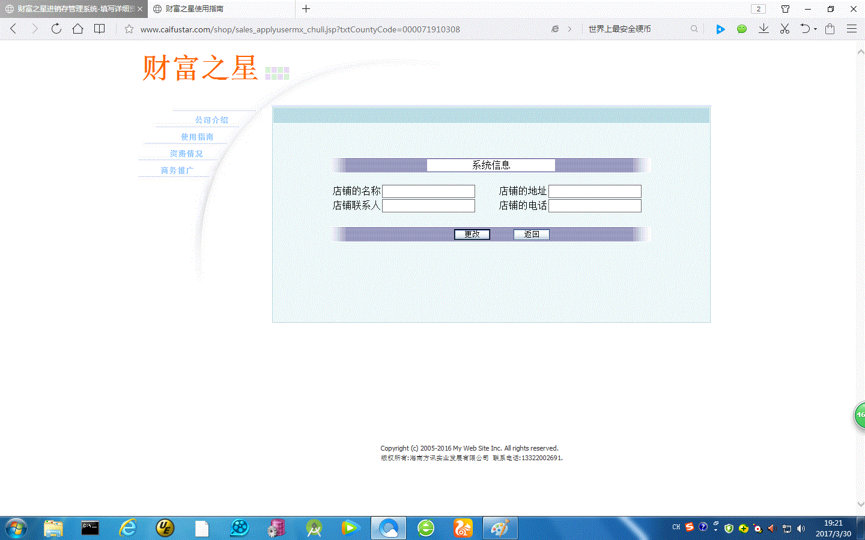Open the downloads arrow icon
Viewport: 865px width, 540px height.
pyautogui.click(x=763, y=29)
